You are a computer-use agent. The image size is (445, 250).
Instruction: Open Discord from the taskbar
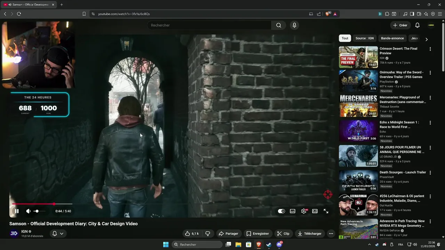tap(279, 244)
